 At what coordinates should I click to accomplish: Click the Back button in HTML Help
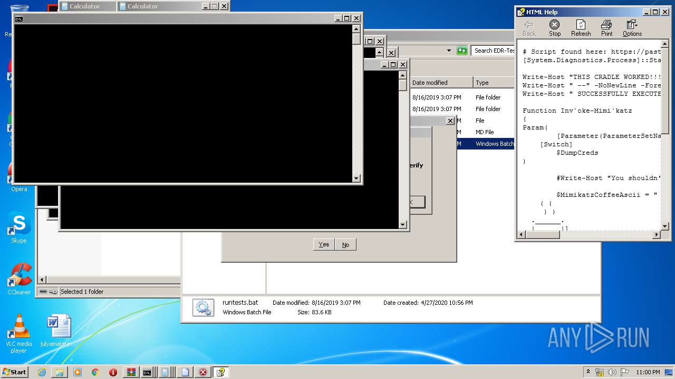(x=529, y=28)
